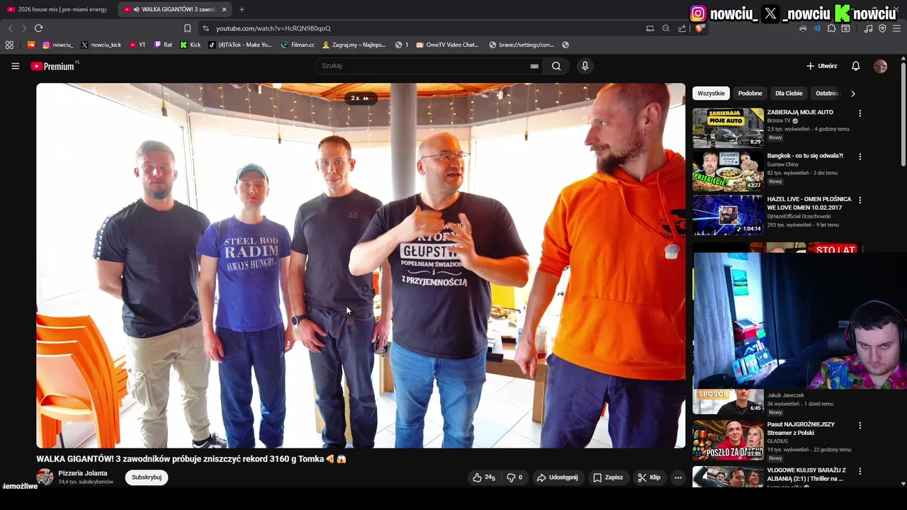Go to YouTube home via Premium logo
907x510 pixels.
pyautogui.click(x=52, y=66)
